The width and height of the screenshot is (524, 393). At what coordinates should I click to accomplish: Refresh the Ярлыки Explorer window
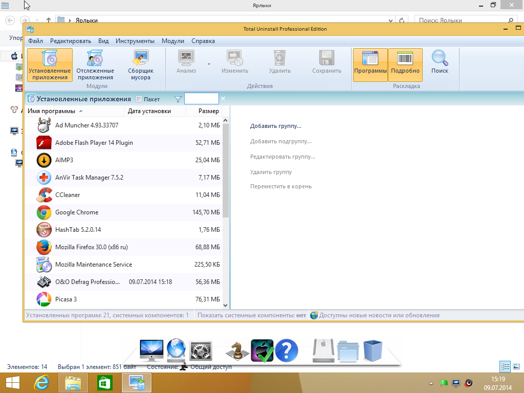(x=402, y=20)
